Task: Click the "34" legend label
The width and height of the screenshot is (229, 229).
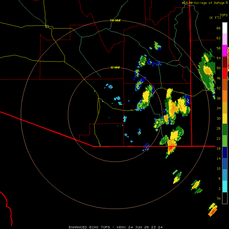Action: click(219, 108)
